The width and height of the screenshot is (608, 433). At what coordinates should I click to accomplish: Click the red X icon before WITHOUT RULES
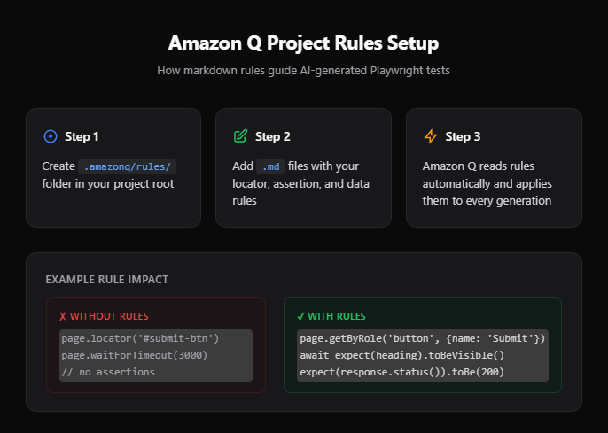(62, 316)
